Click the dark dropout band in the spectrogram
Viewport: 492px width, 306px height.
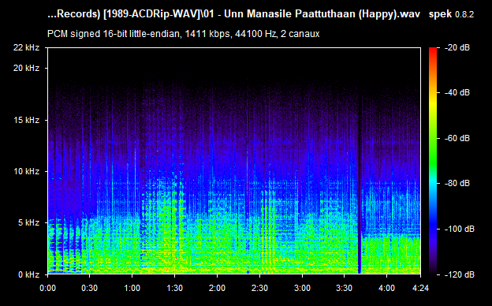coord(360,188)
